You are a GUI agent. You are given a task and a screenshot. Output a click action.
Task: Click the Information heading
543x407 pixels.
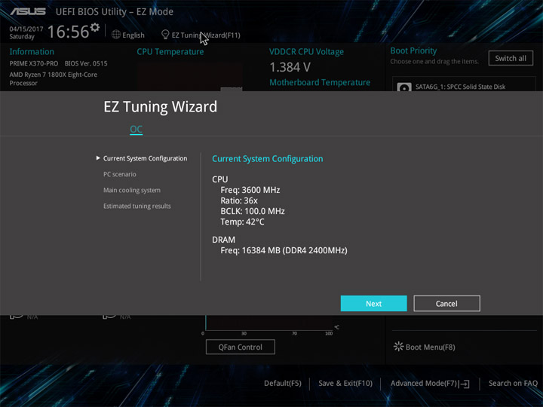pyautogui.click(x=32, y=51)
